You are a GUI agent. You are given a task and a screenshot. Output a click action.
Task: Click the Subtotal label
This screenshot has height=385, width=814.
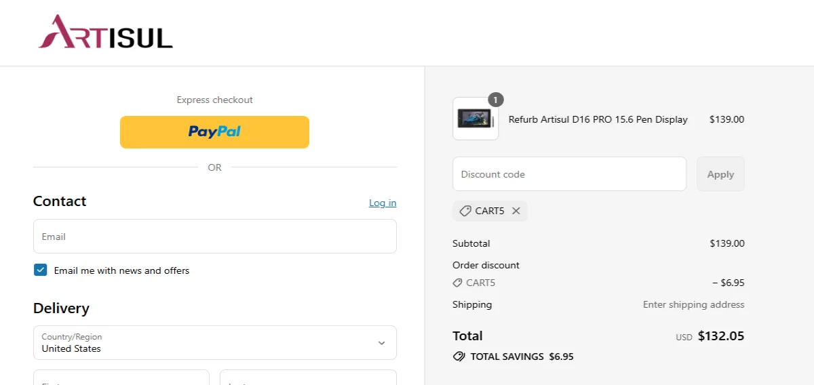pos(471,243)
